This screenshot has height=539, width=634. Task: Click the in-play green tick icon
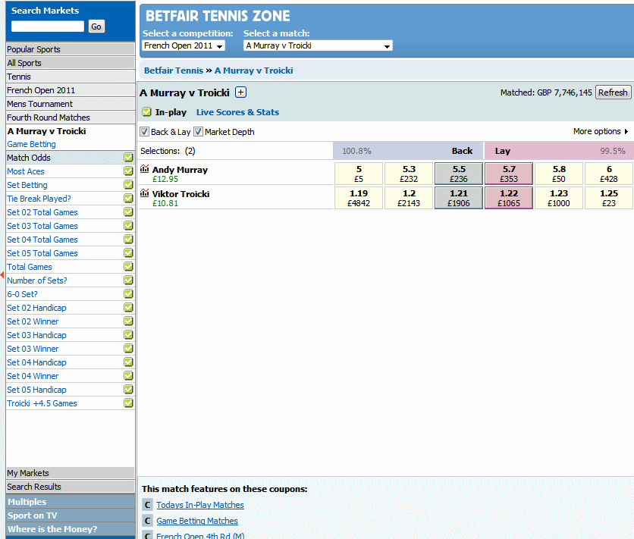(147, 112)
